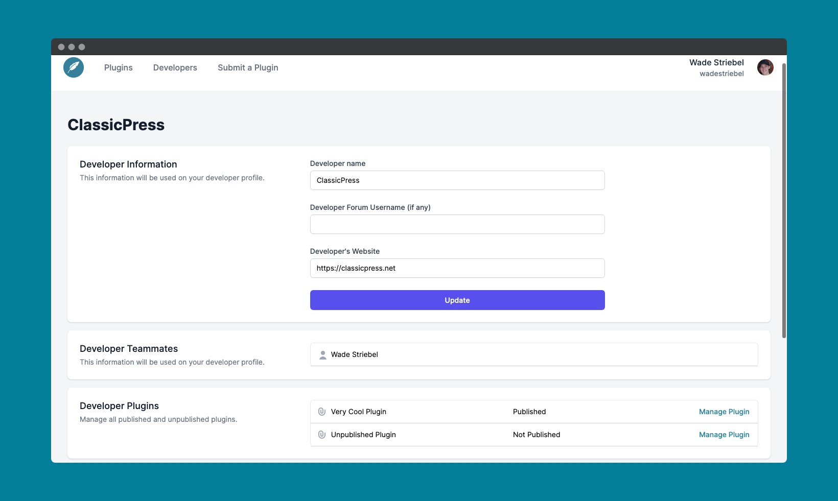
Task: Focus the Developer name field
Action: [x=457, y=180]
